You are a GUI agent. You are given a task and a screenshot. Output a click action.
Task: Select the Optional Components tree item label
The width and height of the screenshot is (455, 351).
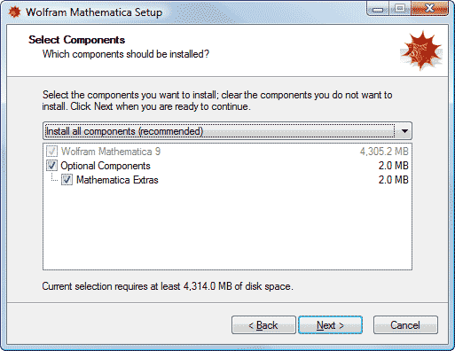106,166
